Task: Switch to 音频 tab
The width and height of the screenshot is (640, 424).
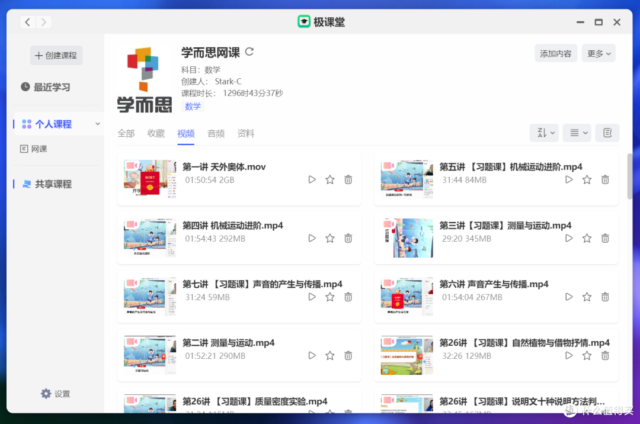Action: 216,133
